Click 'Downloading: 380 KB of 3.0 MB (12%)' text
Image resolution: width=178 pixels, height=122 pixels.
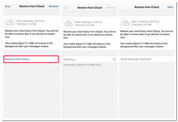82,65
